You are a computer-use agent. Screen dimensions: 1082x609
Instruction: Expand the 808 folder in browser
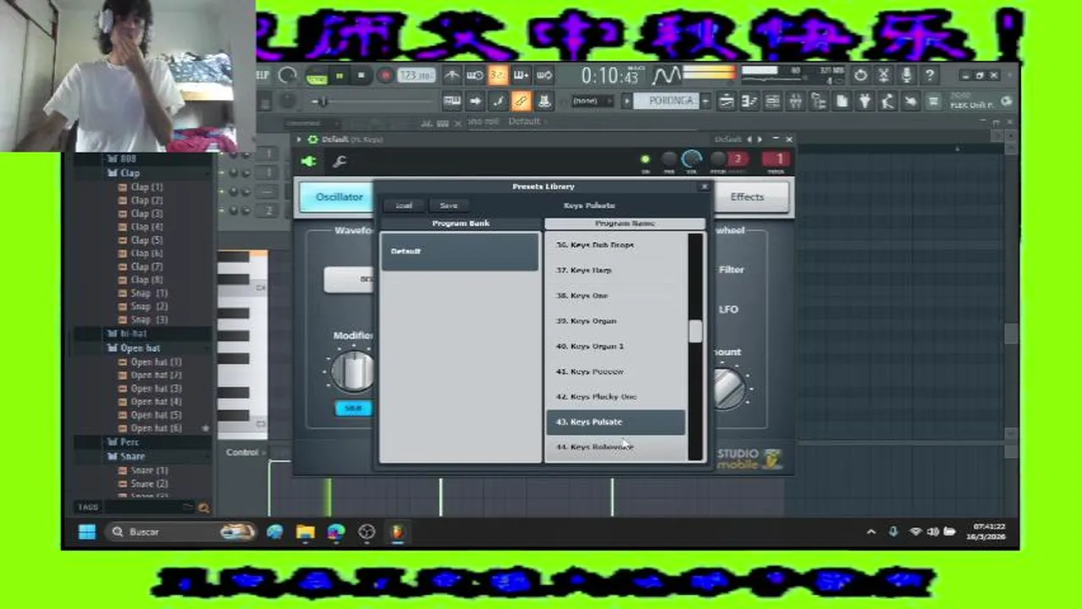(121, 159)
